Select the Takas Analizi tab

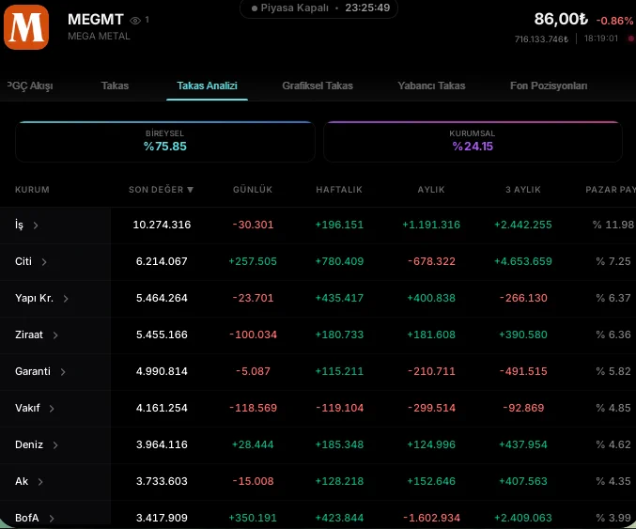tap(207, 86)
